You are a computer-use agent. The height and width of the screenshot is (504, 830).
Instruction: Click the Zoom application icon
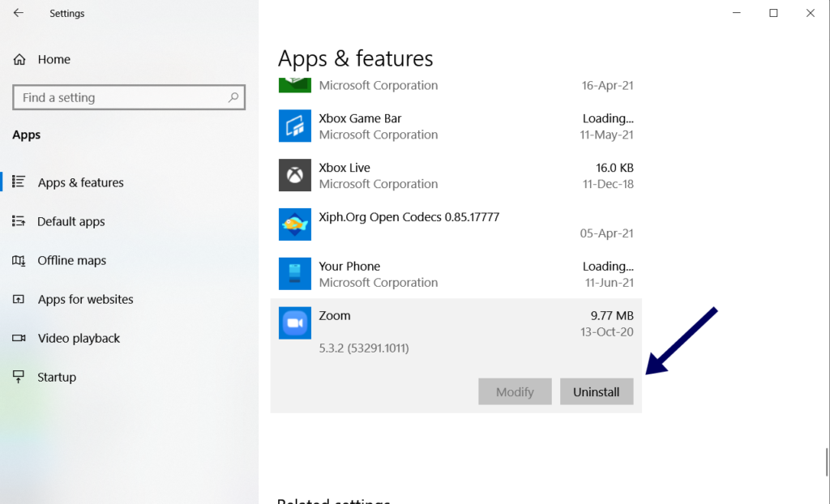(294, 322)
